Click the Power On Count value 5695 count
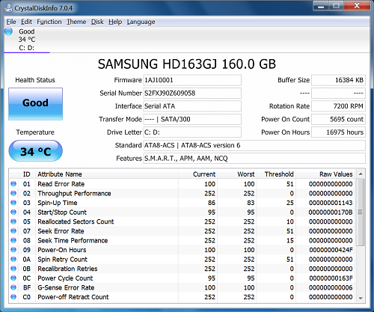This screenshot has height=312, width=374. [x=338, y=119]
